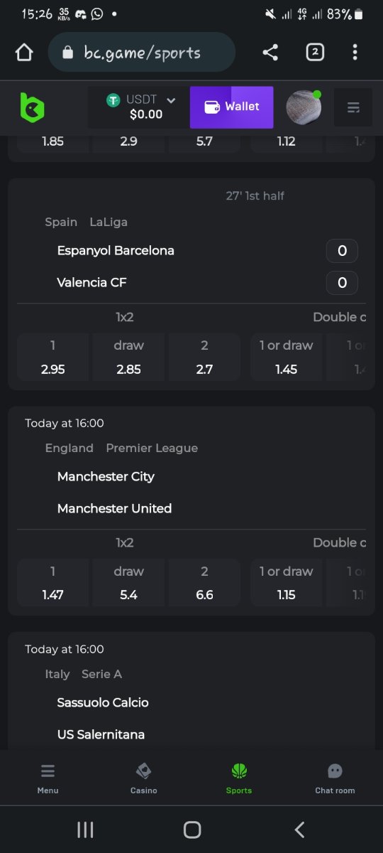Open the user profile avatar
Viewport: 383px width, 853px height.
click(304, 107)
